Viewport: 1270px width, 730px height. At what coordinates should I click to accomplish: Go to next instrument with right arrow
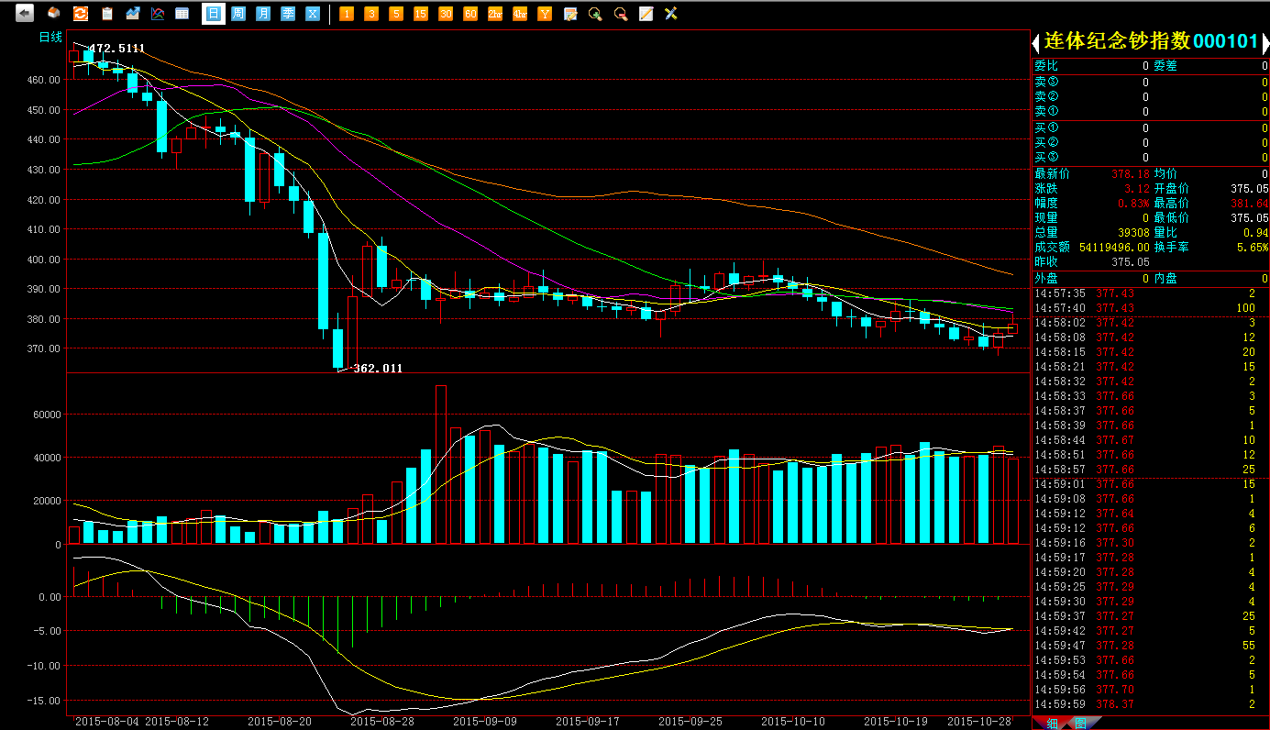(x=1265, y=42)
